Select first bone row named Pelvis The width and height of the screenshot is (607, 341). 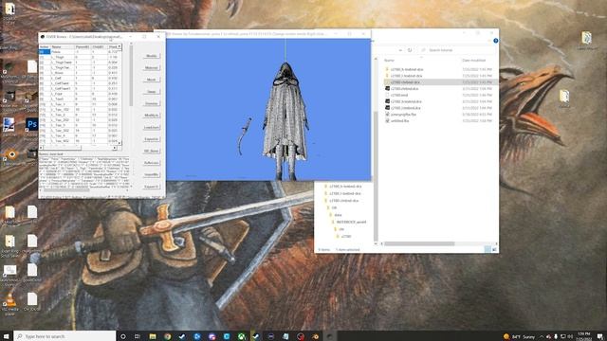pos(80,52)
